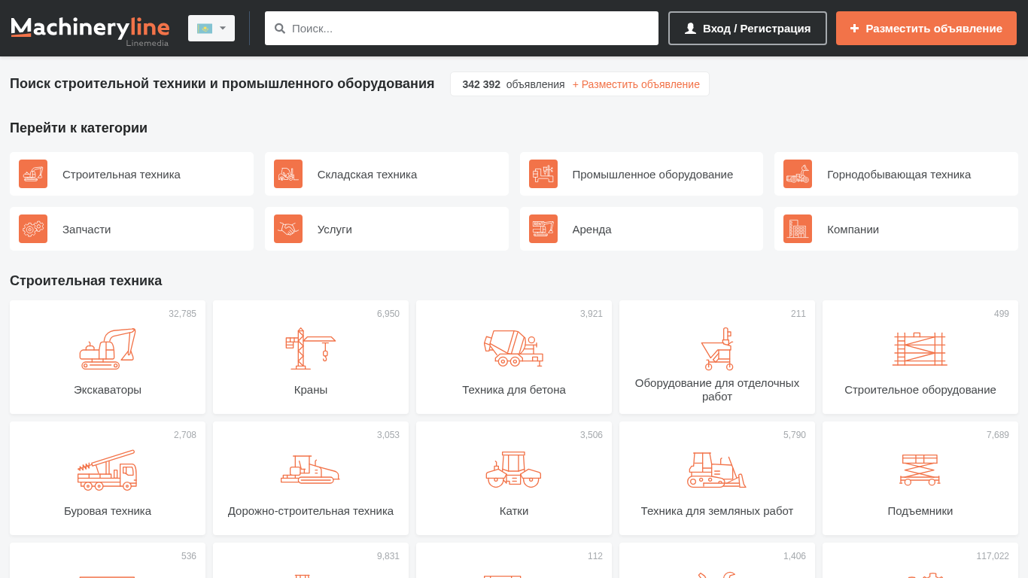Expand the country flag dropdown
This screenshot has width=1028, height=578.
click(211, 29)
